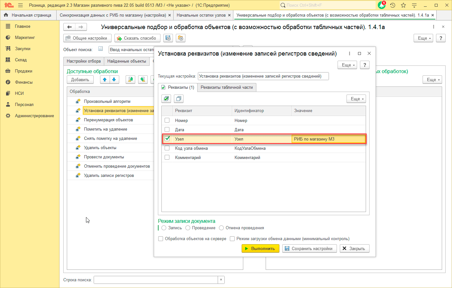
Task: Tick Обработка объектов на сервере checkbox
Action: (x=161, y=239)
